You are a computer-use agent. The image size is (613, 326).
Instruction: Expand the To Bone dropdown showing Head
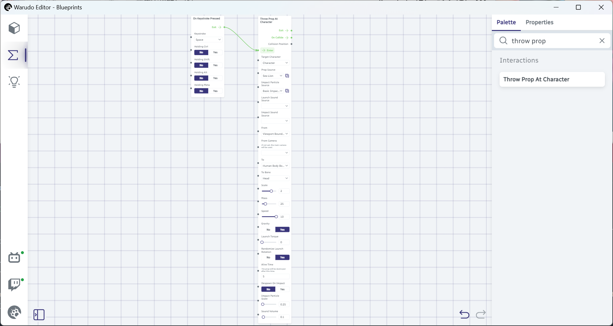[275, 178]
